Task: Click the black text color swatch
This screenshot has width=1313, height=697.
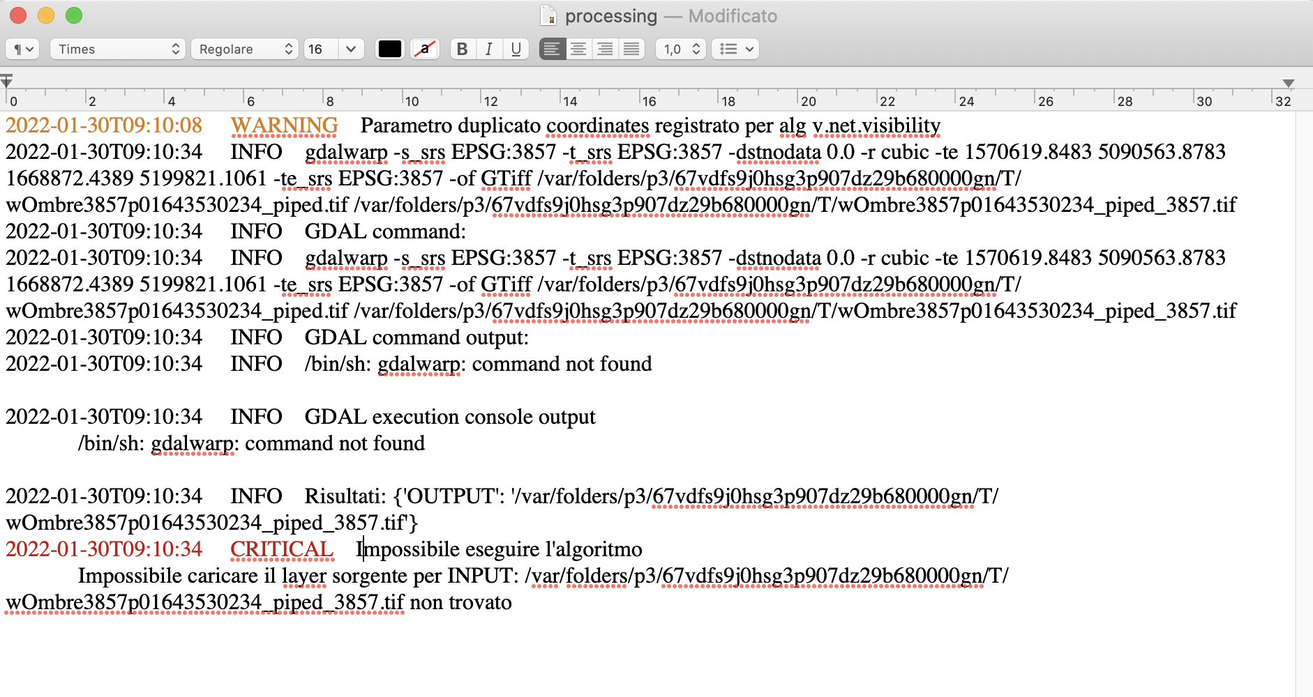Action: [x=389, y=49]
